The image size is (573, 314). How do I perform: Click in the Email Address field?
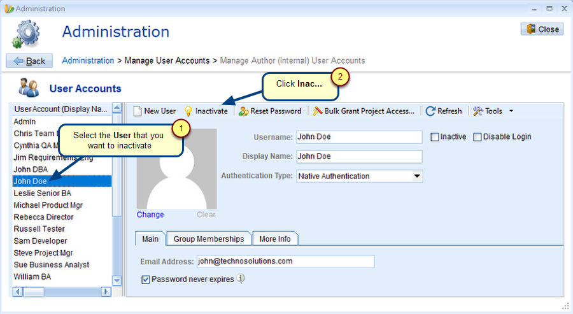(285, 261)
